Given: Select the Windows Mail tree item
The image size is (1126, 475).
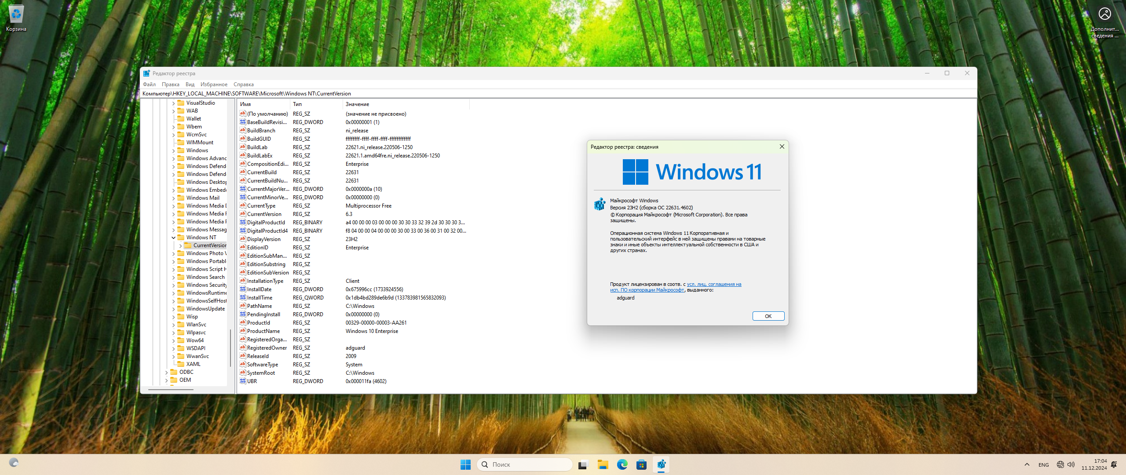Looking at the screenshot, I should 203,198.
